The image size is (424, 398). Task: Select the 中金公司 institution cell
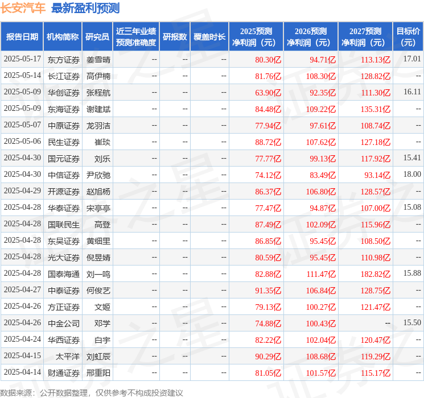pos(64,324)
